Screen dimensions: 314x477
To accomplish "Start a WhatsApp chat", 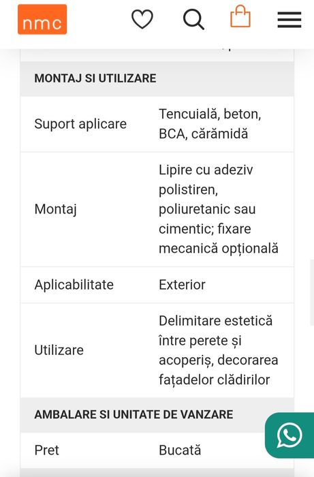I will (x=289, y=435).
